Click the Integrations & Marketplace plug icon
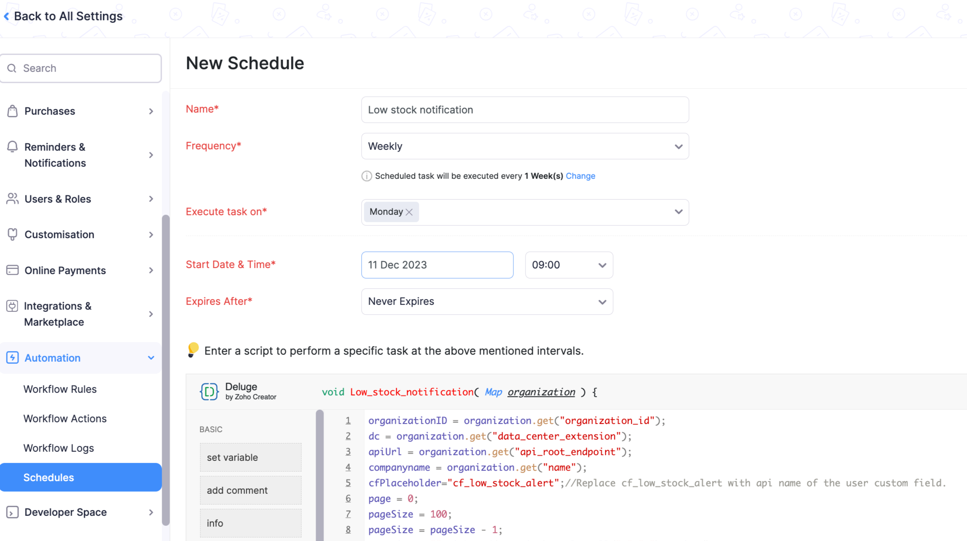Viewport: 967px width, 541px height. coord(12,306)
